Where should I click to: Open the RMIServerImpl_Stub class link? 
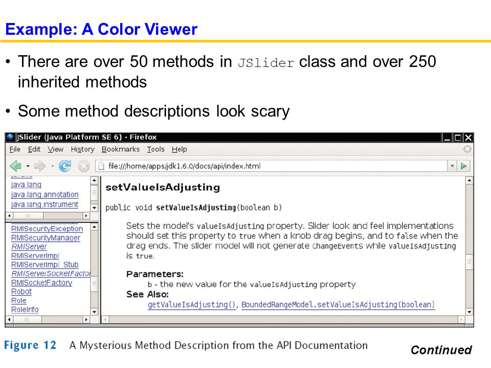pos(45,265)
